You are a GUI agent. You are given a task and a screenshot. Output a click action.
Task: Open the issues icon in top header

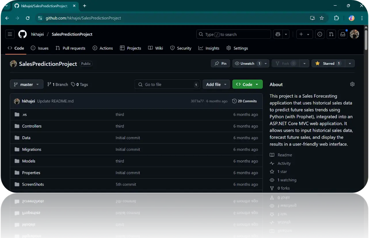319,34
